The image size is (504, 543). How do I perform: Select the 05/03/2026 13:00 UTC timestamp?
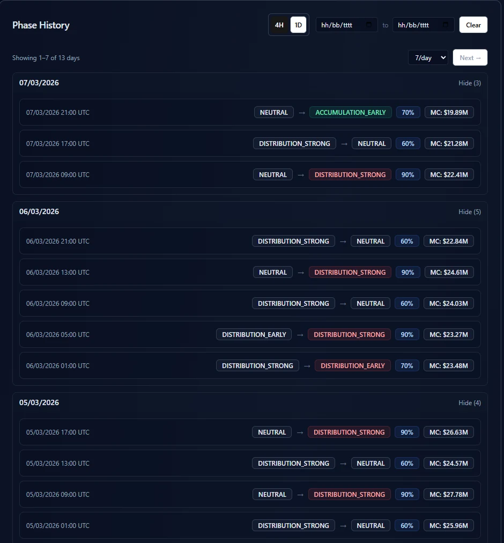coord(58,464)
